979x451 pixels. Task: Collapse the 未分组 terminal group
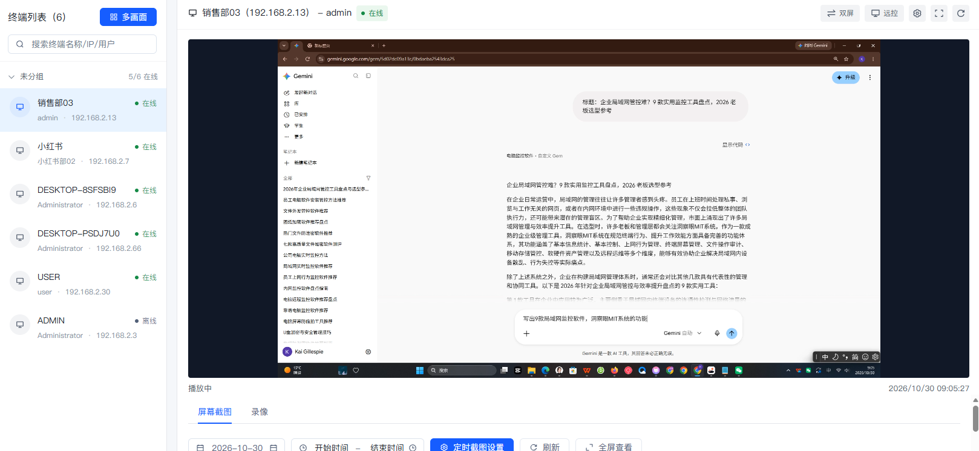[x=11, y=77]
